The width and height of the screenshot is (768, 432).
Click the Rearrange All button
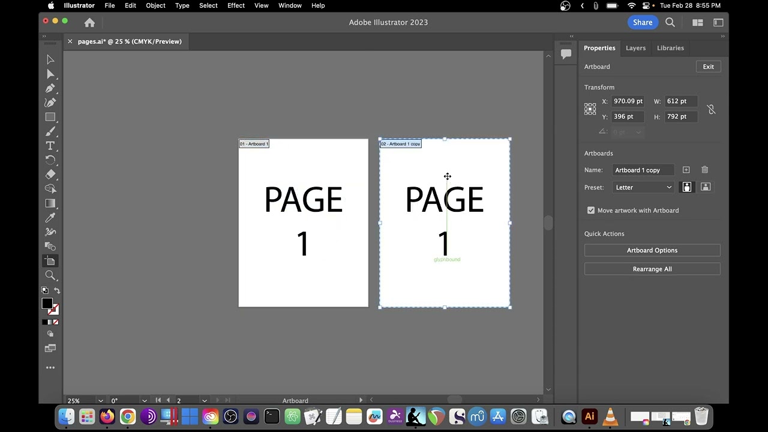tap(652, 269)
